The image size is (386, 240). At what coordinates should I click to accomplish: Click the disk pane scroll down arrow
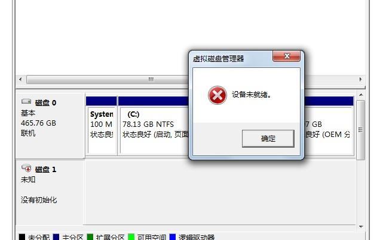[361, 226]
